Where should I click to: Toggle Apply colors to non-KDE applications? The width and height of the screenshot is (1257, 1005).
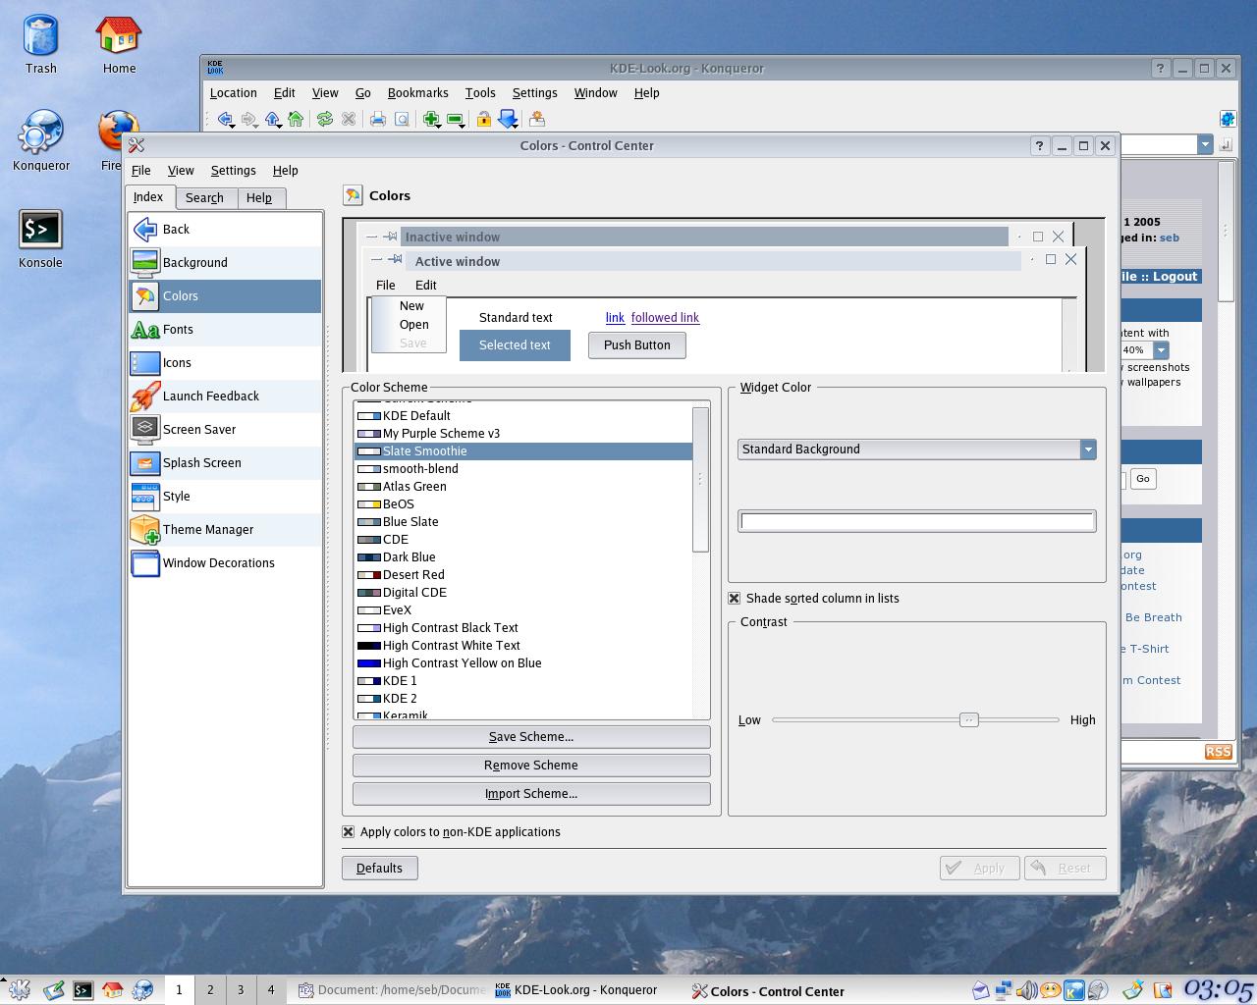pyautogui.click(x=348, y=832)
